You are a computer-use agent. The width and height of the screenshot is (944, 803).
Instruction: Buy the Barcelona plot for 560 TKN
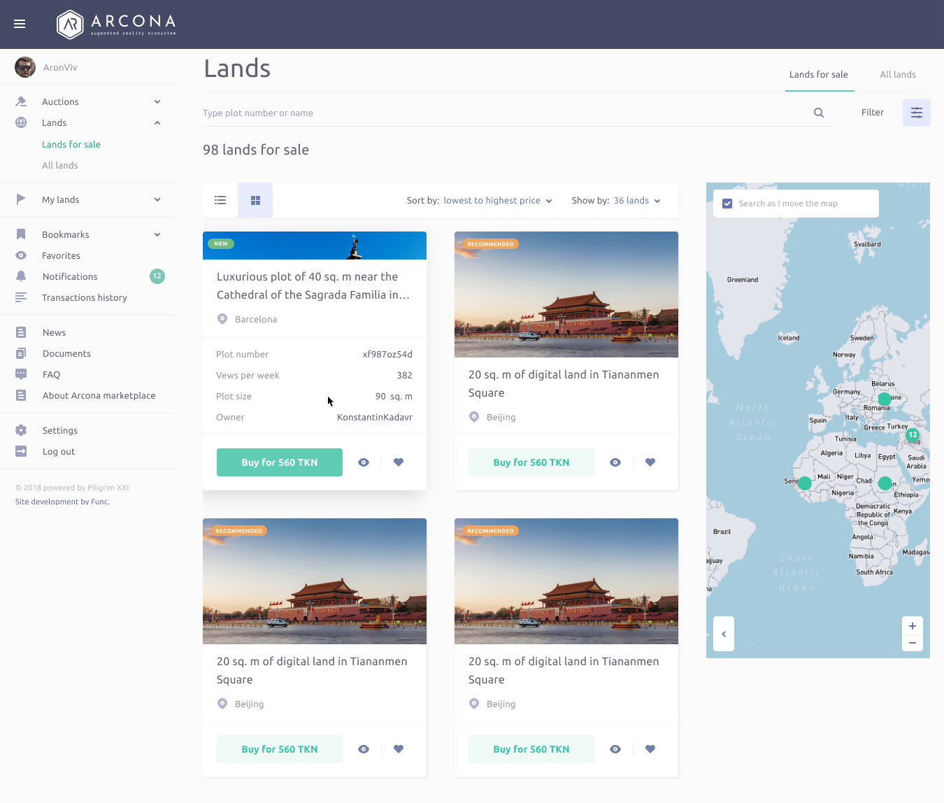click(280, 462)
